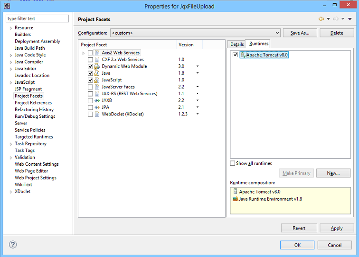Image resolution: width=359 pixels, height=257 pixels.
Task: Switch to the Runtimes tab
Action: pos(259,44)
